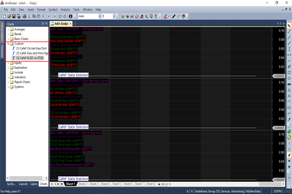Click the Open file folder icon
Image resolution: width=292 pixels, height=194 pixels.
(x=9, y=16)
